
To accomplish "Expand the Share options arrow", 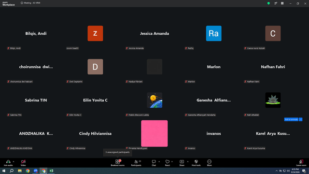I will click(188, 161).
